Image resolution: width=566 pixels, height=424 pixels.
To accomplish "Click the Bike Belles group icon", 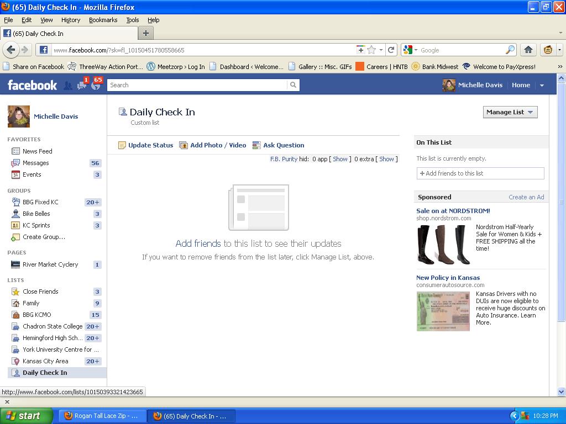I will point(15,214).
